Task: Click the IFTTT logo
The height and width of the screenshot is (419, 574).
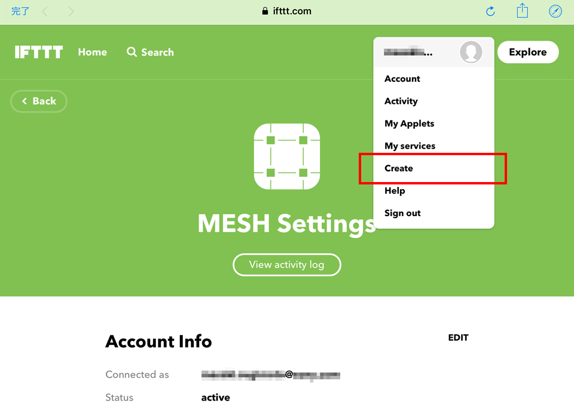Action: point(39,52)
